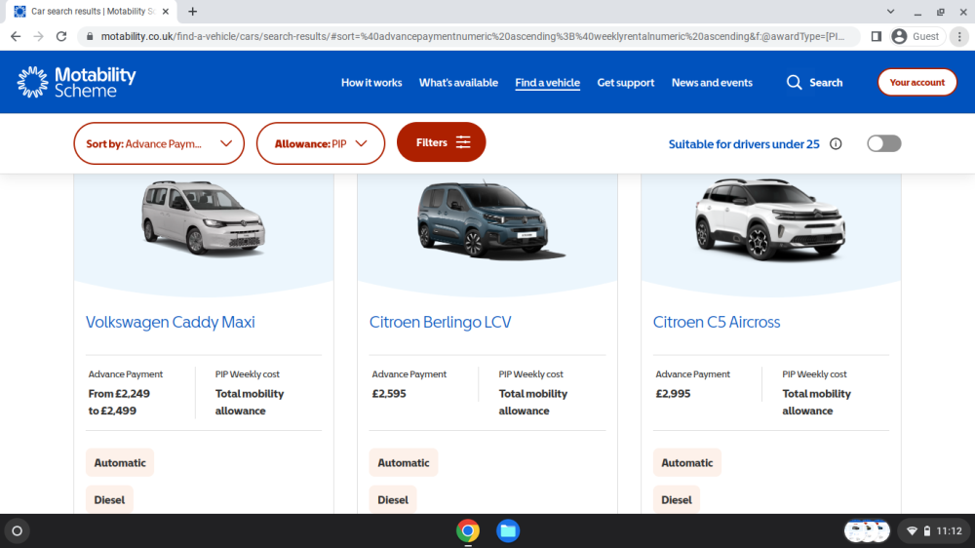Open Find a vehicle menu
This screenshot has height=548, width=975.
[547, 82]
